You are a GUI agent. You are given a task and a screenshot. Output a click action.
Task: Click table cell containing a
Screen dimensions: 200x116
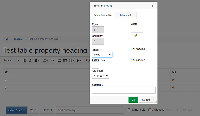coord(46,80)
